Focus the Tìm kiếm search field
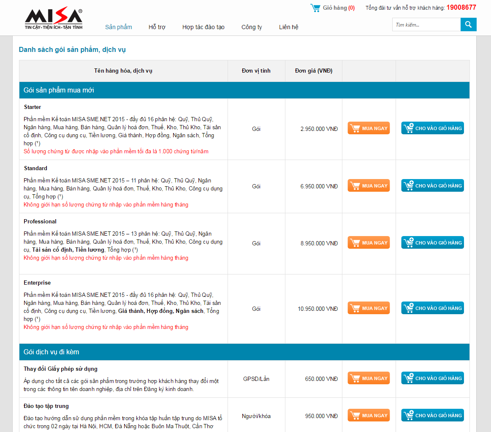491x432 pixels. (x=426, y=25)
